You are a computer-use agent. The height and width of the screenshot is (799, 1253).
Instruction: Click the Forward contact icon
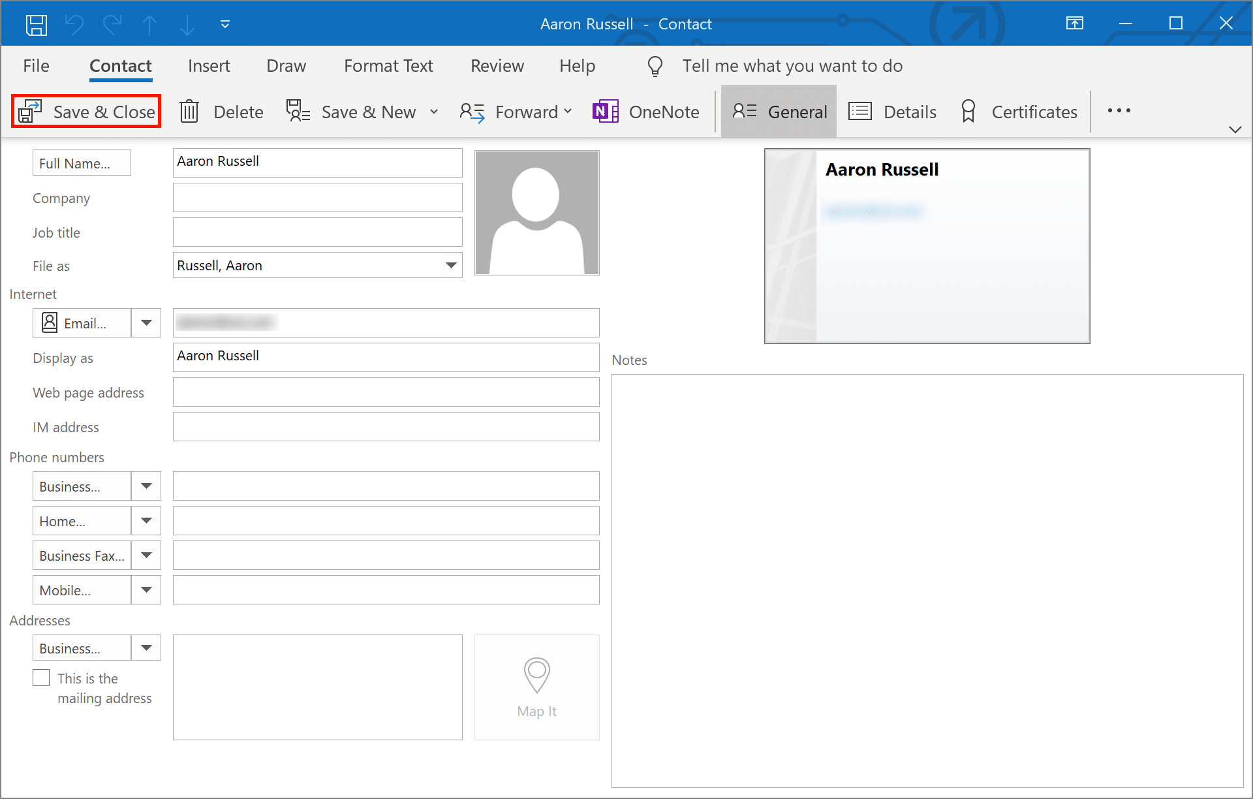pyautogui.click(x=471, y=110)
